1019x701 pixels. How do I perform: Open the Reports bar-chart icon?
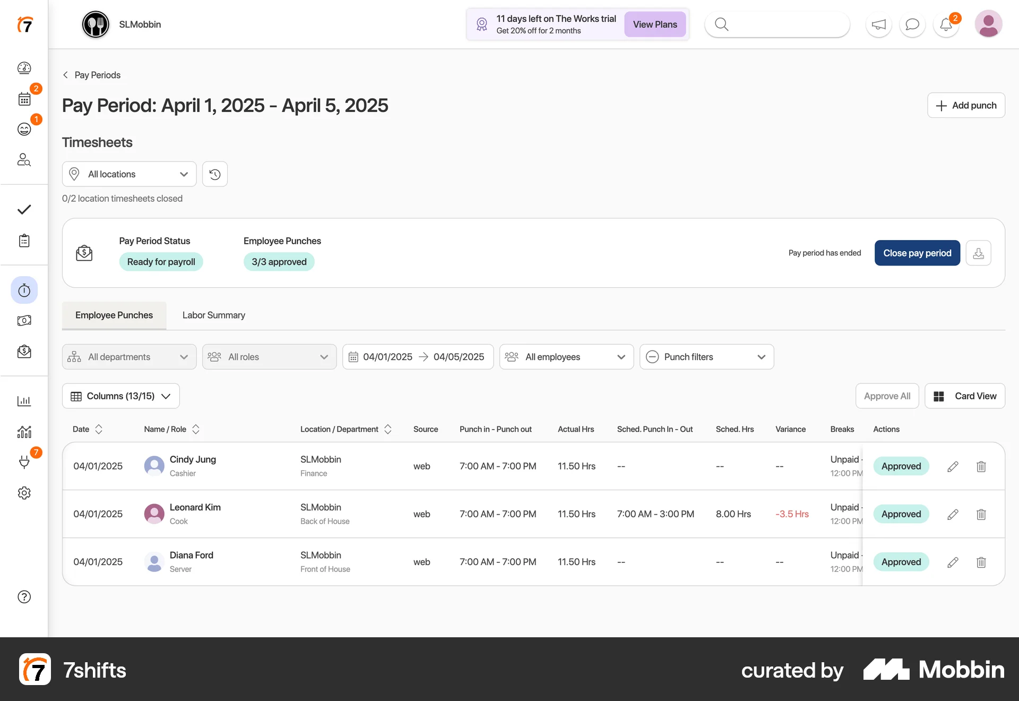24,401
